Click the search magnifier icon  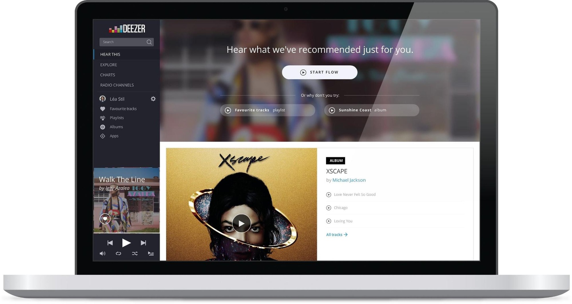tap(149, 42)
